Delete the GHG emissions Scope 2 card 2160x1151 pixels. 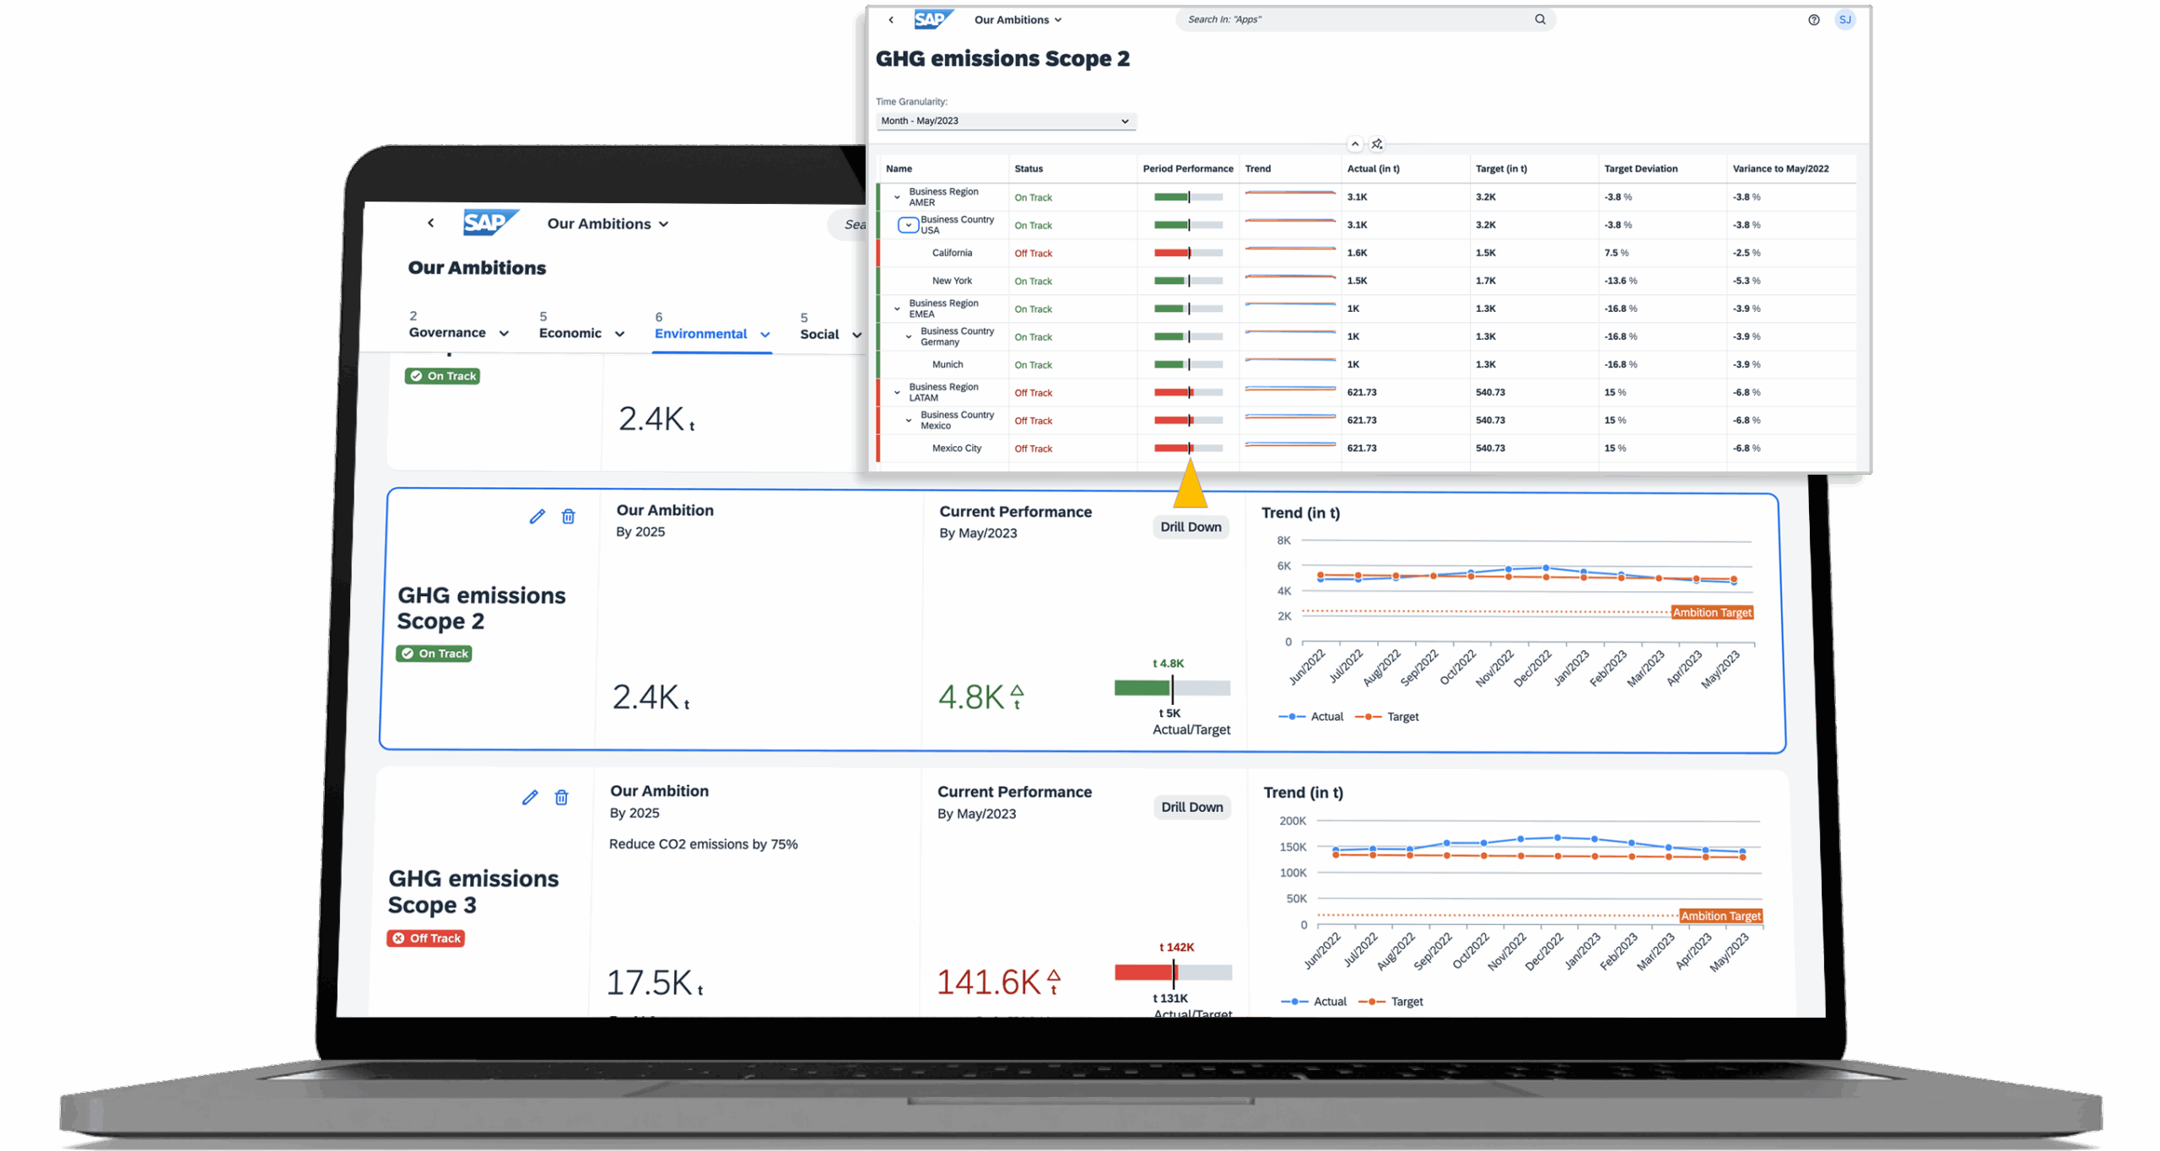(x=568, y=516)
